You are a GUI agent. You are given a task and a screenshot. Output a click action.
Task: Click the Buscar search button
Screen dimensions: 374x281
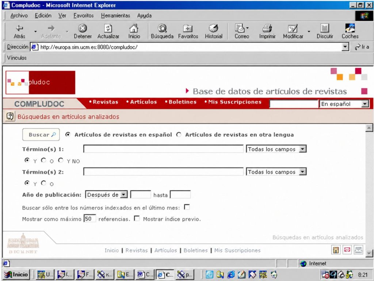coord(41,135)
